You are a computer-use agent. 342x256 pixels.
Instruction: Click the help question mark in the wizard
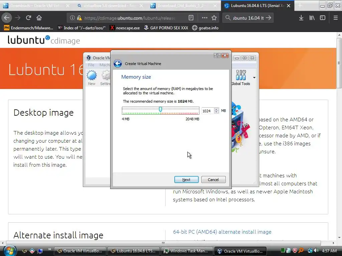[217, 56]
